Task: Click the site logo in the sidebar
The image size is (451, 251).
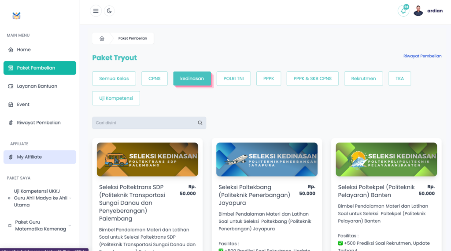Action: (x=16, y=16)
